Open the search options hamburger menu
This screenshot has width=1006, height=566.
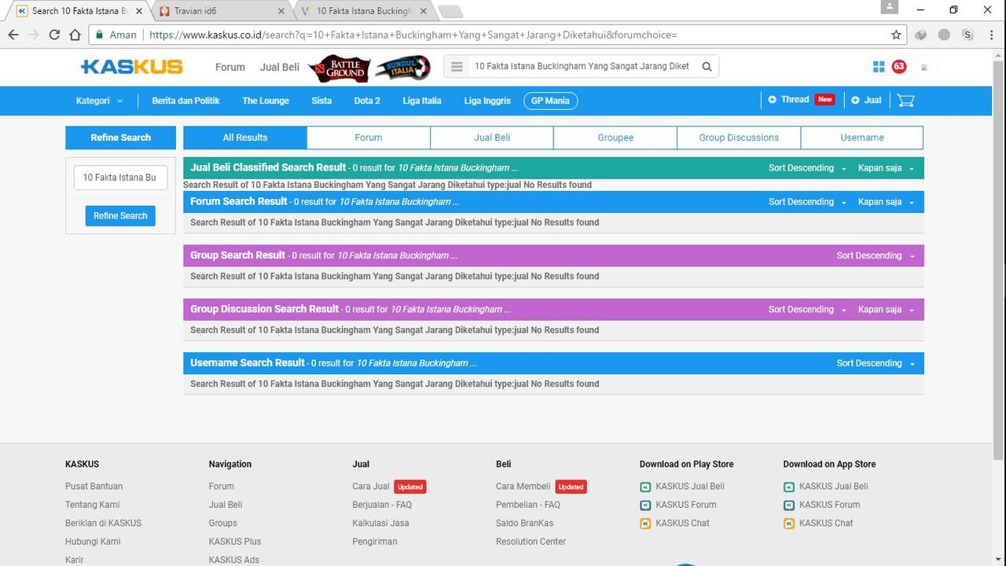[x=457, y=67]
